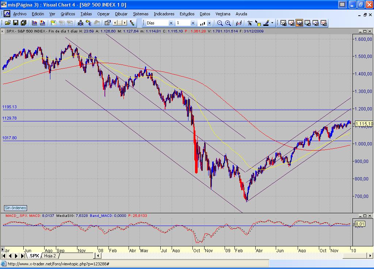The height and width of the screenshot is (269, 374).
Task: Click the MACD_SPX indicator title text
Action: click(x=16, y=216)
